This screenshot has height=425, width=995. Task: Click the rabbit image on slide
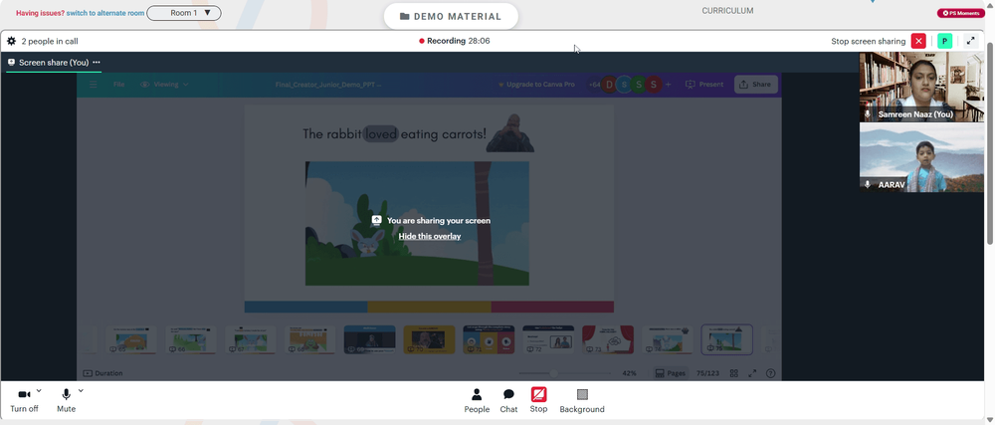tap(369, 243)
